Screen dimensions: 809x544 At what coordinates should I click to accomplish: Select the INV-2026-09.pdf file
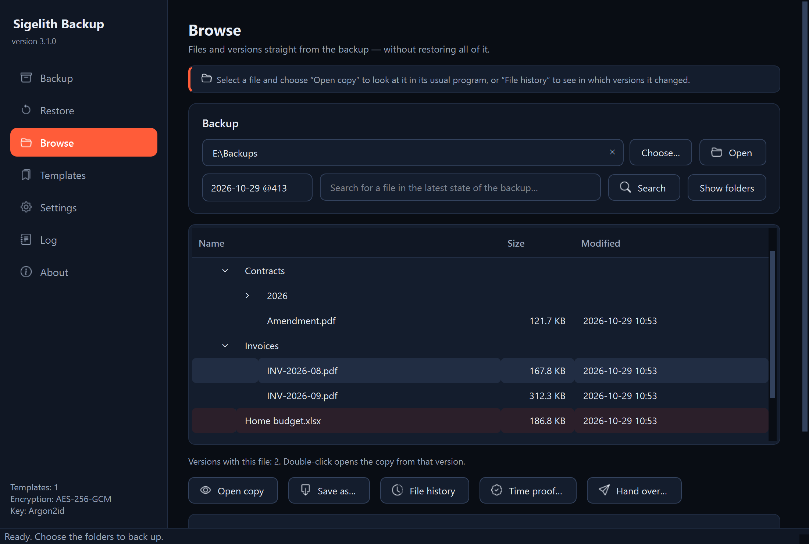(x=480, y=396)
